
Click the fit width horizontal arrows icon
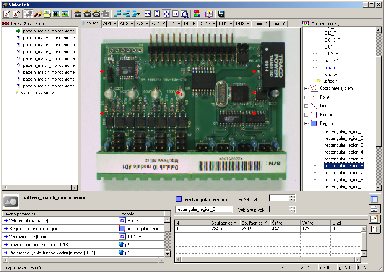[148, 14]
